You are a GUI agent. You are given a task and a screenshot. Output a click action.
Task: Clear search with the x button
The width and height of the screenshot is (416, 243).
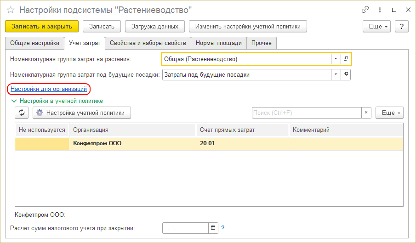tap(366, 113)
